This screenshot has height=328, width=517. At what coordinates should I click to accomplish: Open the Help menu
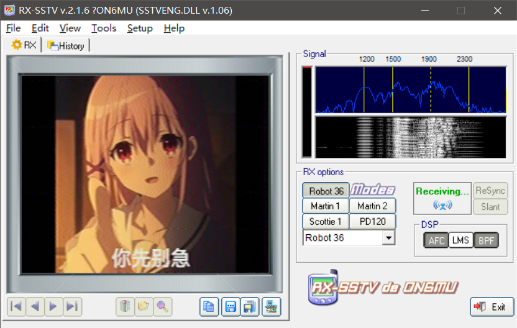click(174, 29)
